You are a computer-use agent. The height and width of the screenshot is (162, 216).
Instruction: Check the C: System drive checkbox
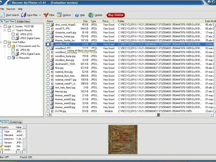point(5,26)
